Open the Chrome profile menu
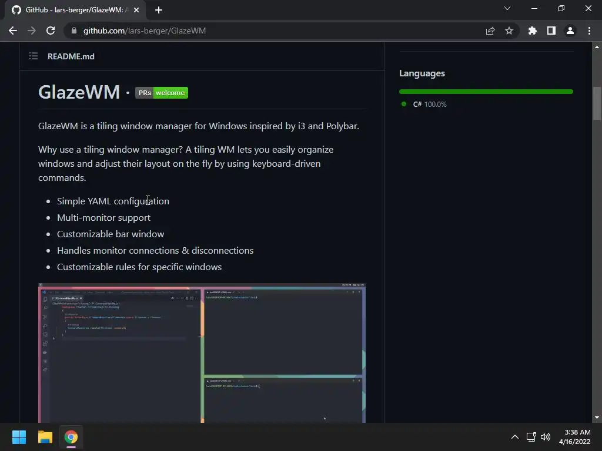Screen dimensions: 602x451 pos(570,31)
